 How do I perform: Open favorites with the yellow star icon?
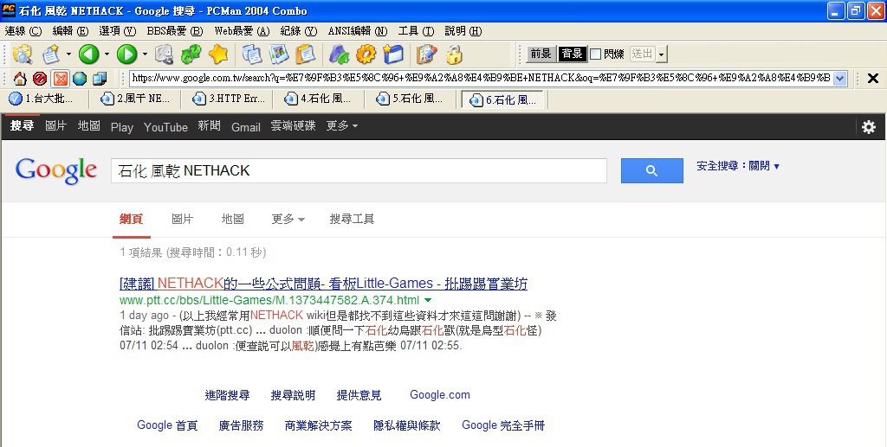tap(217, 54)
